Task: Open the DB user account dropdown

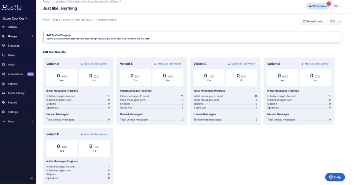Action: click(338, 6)
